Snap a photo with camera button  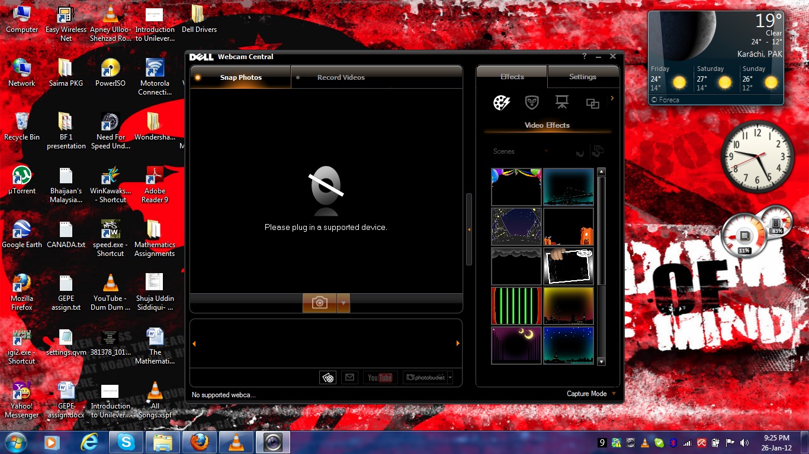[x=320, y=303]
